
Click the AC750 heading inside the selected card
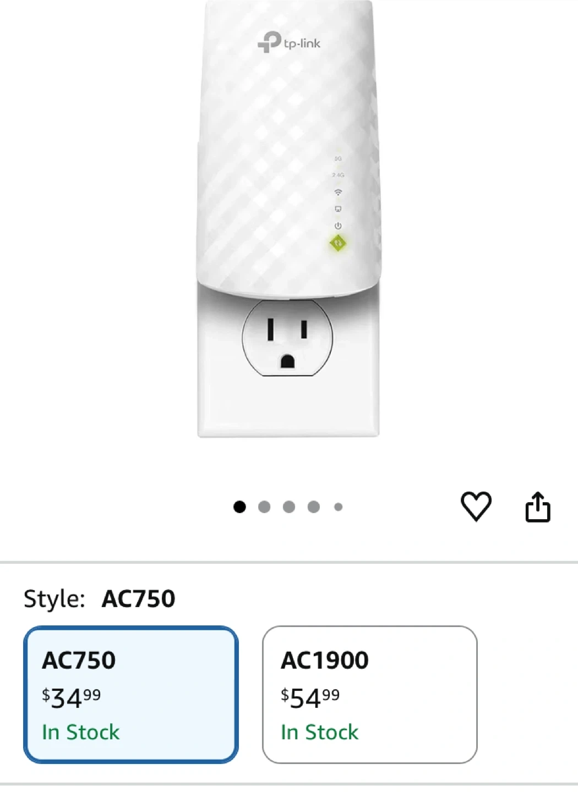(x=79, y=660)
